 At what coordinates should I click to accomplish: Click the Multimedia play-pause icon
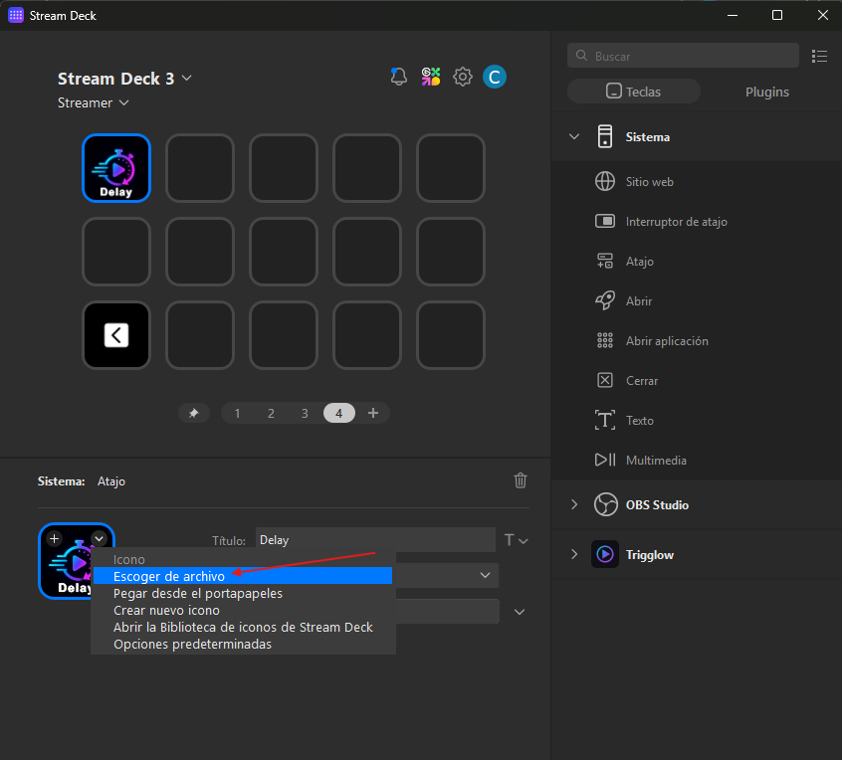coord(605,460)
